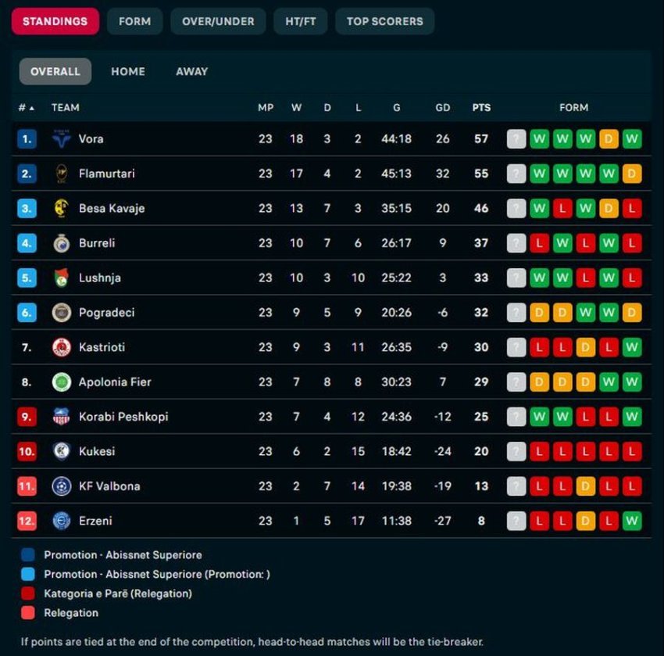
Task: Select the Apolonia Fier green crest
Action: [62, 382]
